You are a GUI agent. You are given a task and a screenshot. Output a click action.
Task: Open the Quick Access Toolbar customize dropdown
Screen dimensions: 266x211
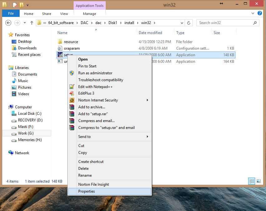pyautogui.click(x=27, y=5)
